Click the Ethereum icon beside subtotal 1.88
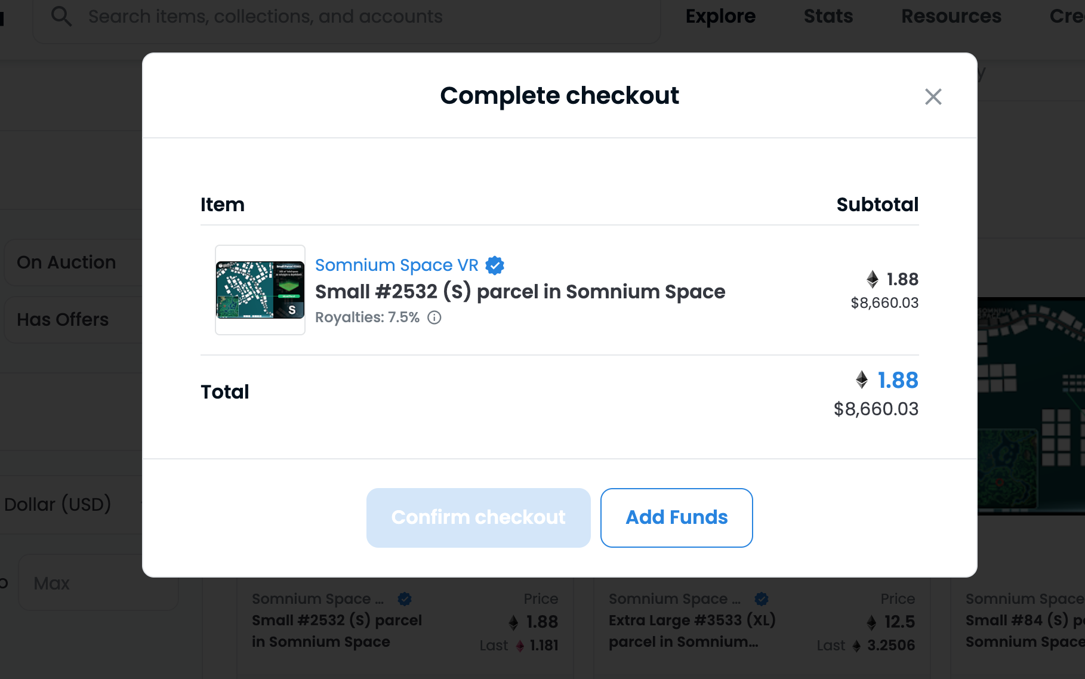This screenshot has width=1085, height=679. click(873, 279)
